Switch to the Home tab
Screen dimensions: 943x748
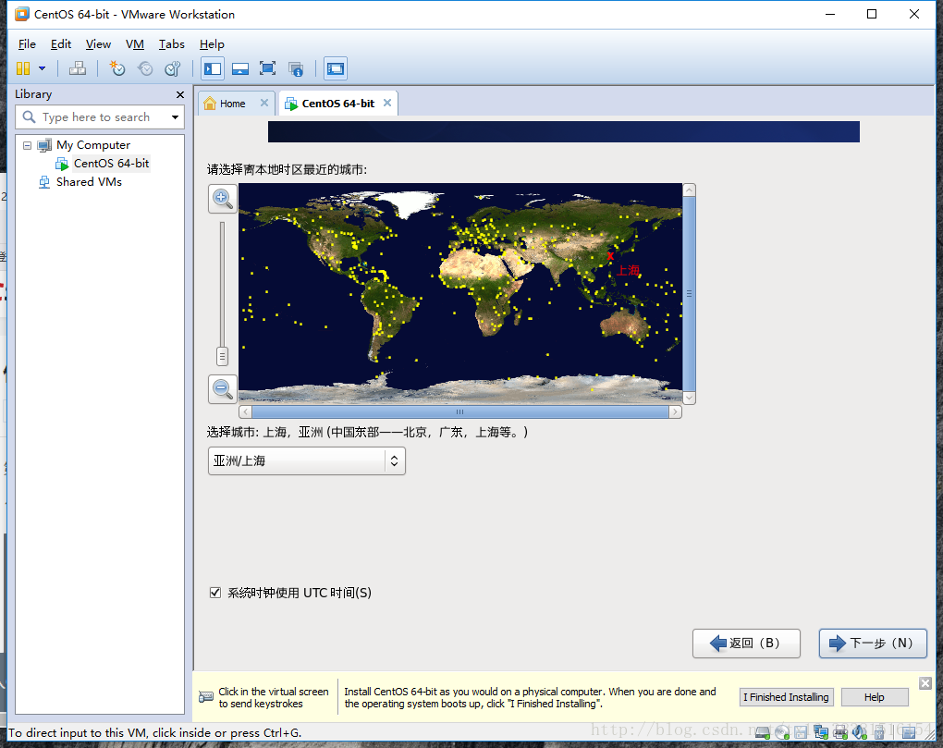pyautogui.click(x=233, y=104)
